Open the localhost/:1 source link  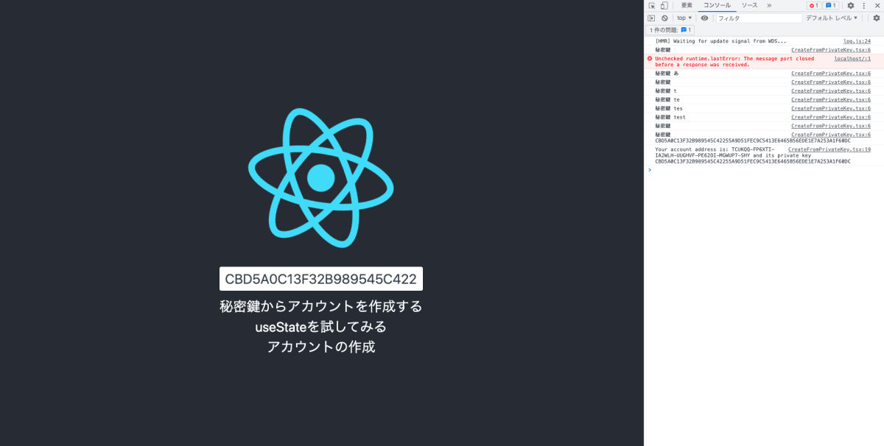pyautogui.click(x=852, y=58)
